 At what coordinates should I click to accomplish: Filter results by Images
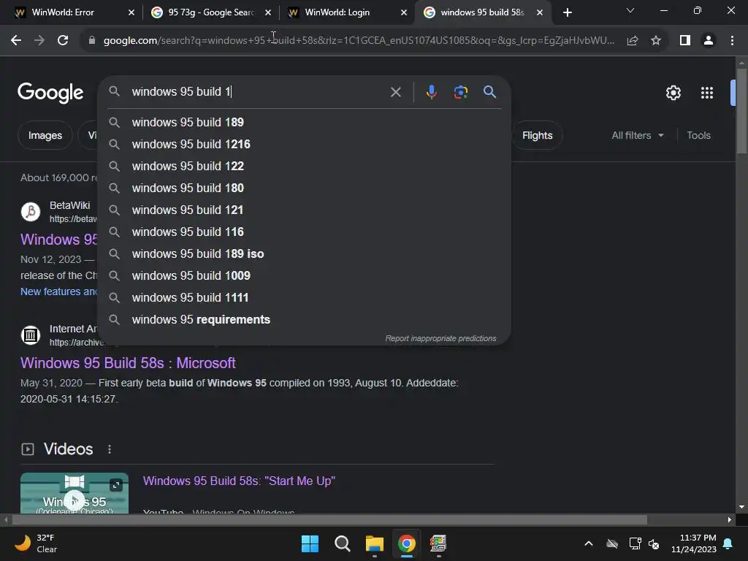pos(45,135)
